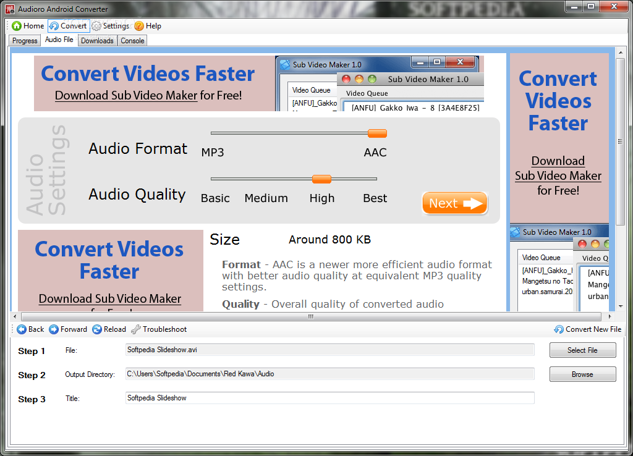This screenshot has width=633, height=456.
Task: Open the Console tab
Action: tap(132, 41)
